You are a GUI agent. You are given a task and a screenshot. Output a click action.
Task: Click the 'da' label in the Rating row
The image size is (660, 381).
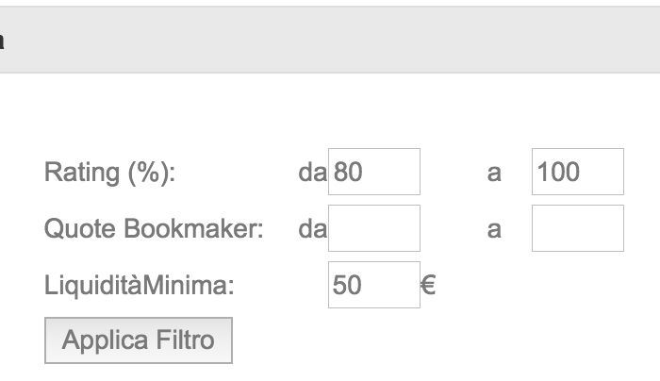click(x=311, y=173)
